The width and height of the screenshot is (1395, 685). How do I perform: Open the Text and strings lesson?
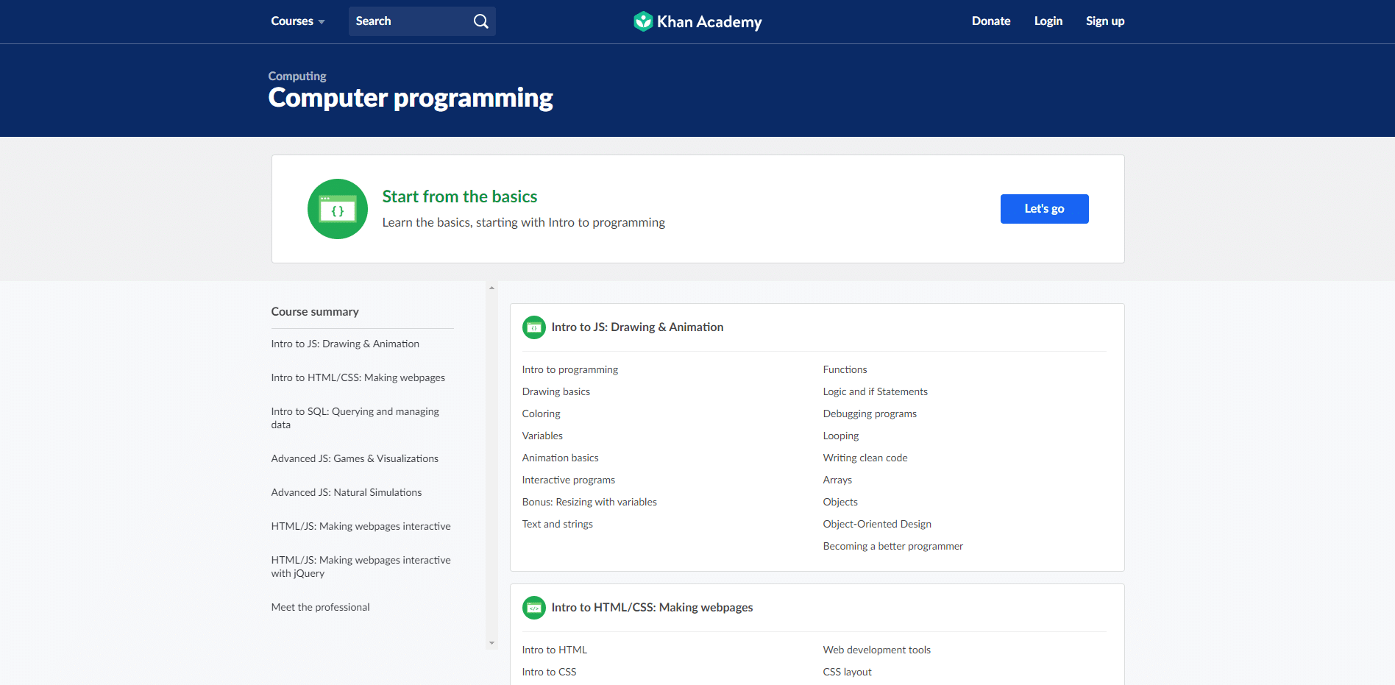click(x=558, y=524)
